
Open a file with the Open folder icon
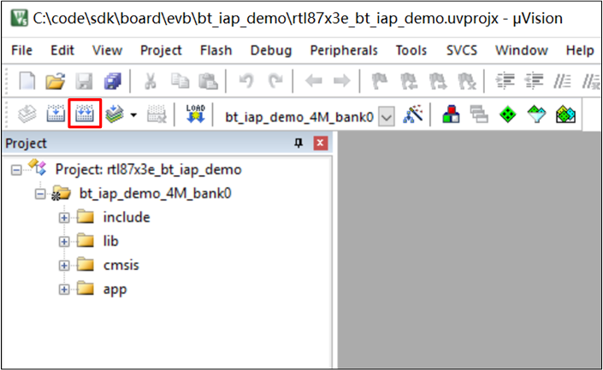click(x=56, y=81)
